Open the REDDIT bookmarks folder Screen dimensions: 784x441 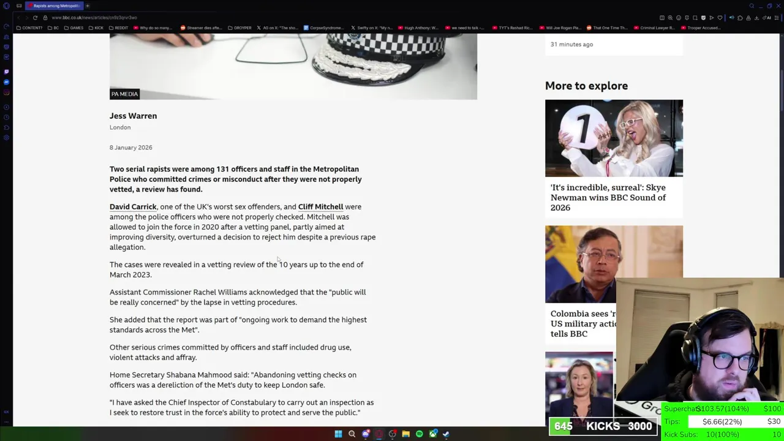pyautogui.click(x=118, y=28)
